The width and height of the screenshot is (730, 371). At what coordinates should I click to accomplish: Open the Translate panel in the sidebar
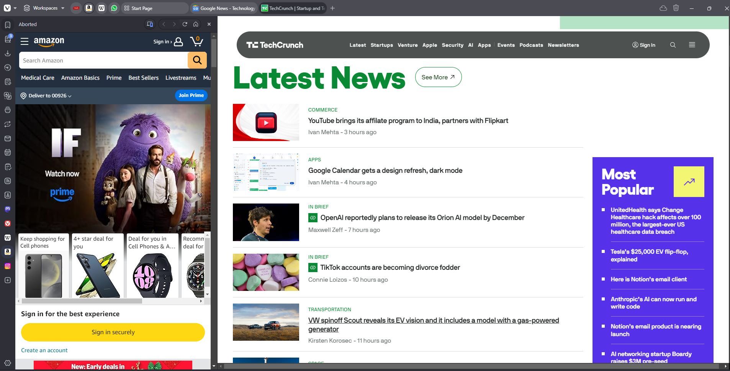7,96
